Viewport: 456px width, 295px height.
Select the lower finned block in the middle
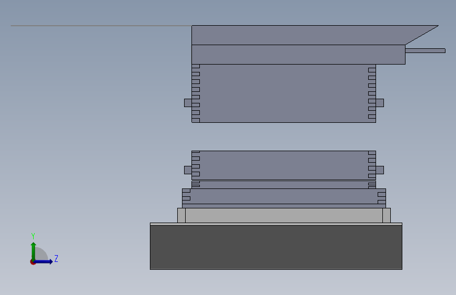[283, 165]
